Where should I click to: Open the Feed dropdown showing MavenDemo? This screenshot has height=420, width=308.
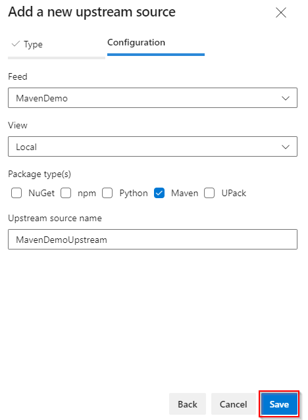tap(153, 98)
